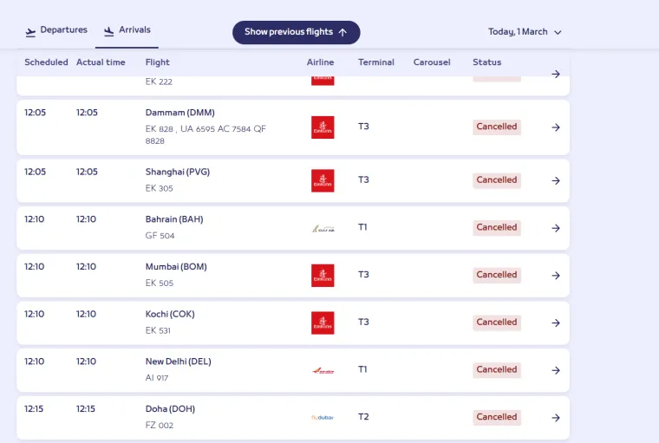Select the Arrivals tab

pyautogui.click(x=127, y=30)
